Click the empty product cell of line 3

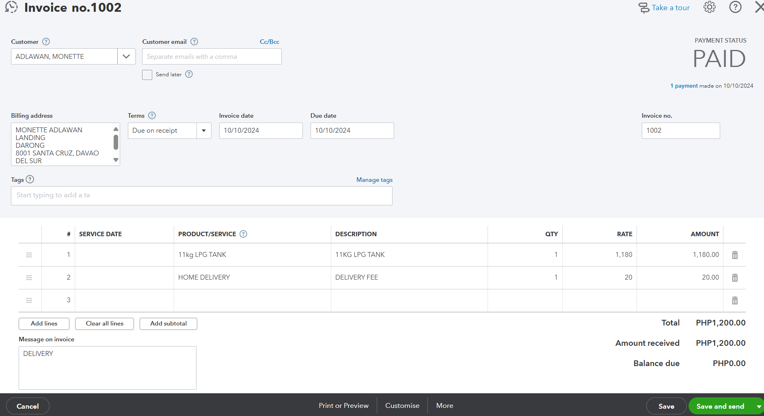click(252, 300)
